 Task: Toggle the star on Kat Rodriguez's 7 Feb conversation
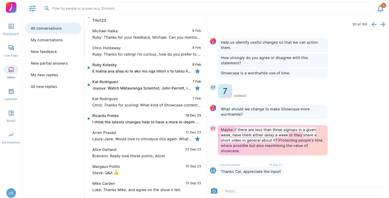click(x=197, y=88)
